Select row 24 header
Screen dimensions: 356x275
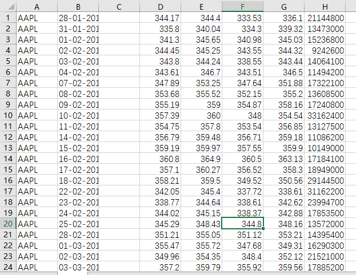(x=8, y=267)
